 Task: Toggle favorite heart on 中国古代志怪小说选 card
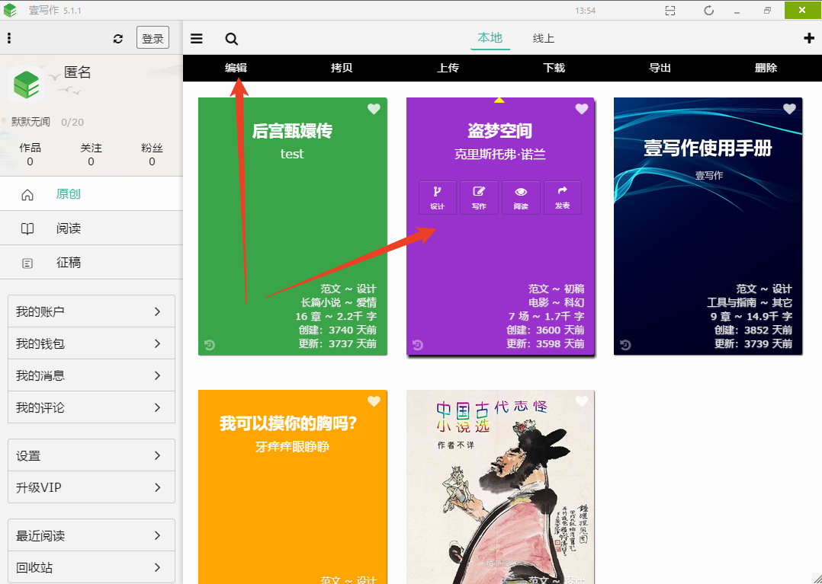pos(582,401)
